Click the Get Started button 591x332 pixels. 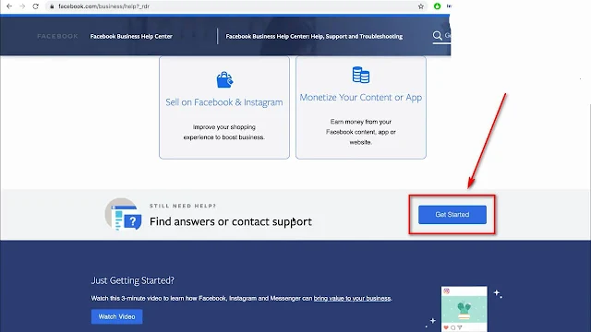452,215
